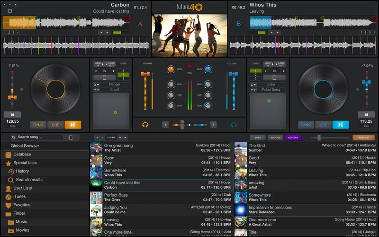
Task: Toggle key lock on deck B
Action: coord(366,115)
